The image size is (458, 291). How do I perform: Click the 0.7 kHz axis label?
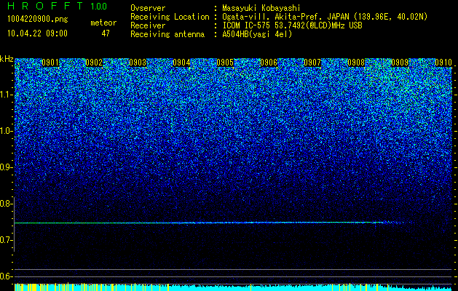pos(7,240)
